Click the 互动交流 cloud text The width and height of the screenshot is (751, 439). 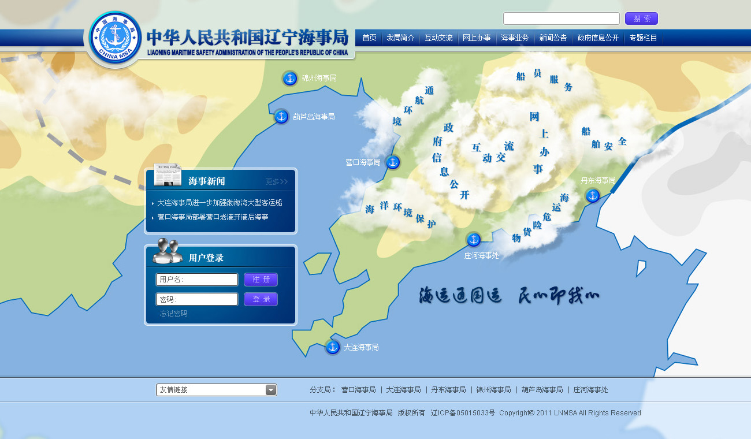click(493, 152)
